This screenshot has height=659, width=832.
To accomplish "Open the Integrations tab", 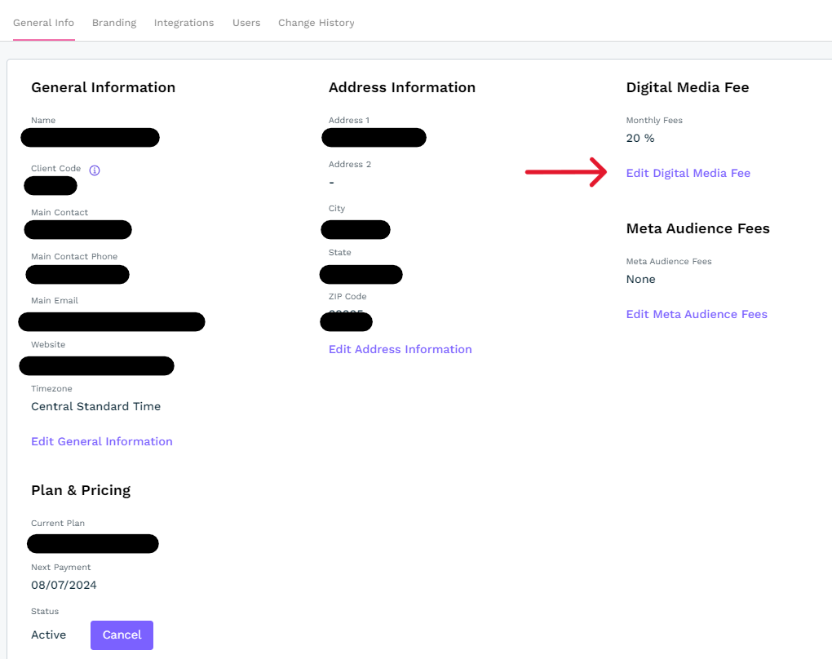I will [184, 23].
